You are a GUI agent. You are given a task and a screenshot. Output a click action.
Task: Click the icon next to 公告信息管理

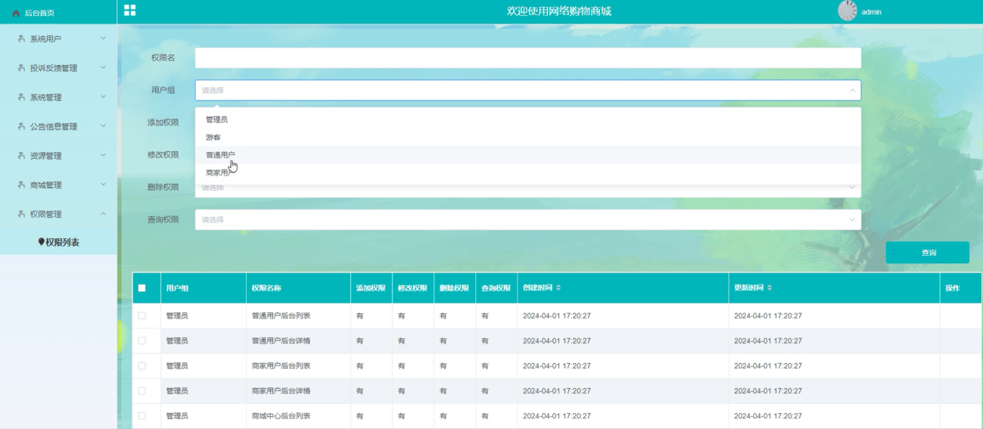pos(21,126)
